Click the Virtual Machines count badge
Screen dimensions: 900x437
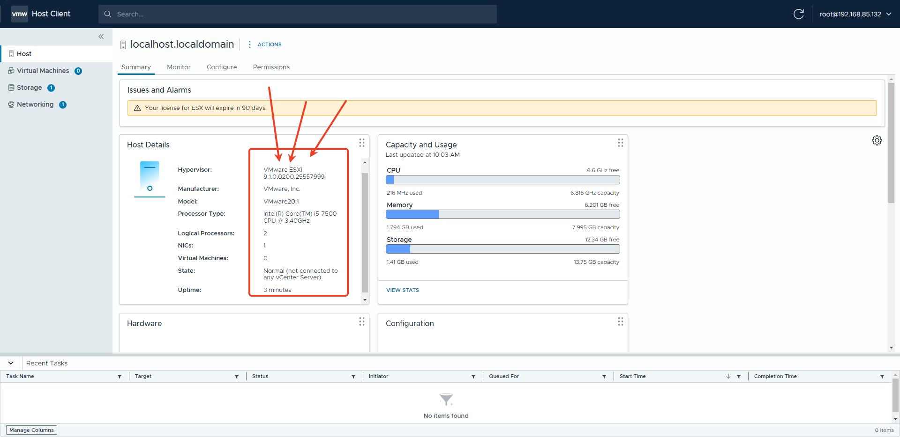(78, 71)
